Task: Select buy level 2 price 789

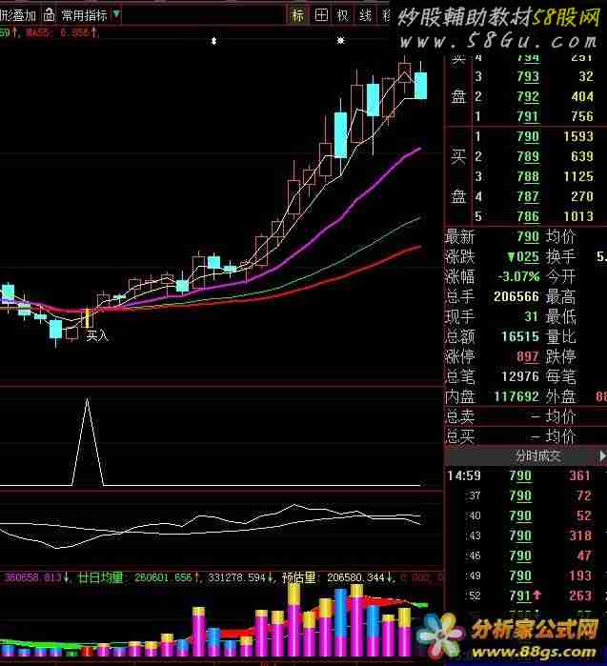Action: point(528,156)
